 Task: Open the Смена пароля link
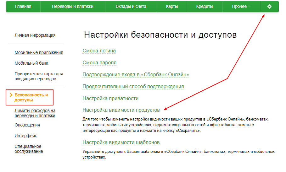[x=99, y=63]
